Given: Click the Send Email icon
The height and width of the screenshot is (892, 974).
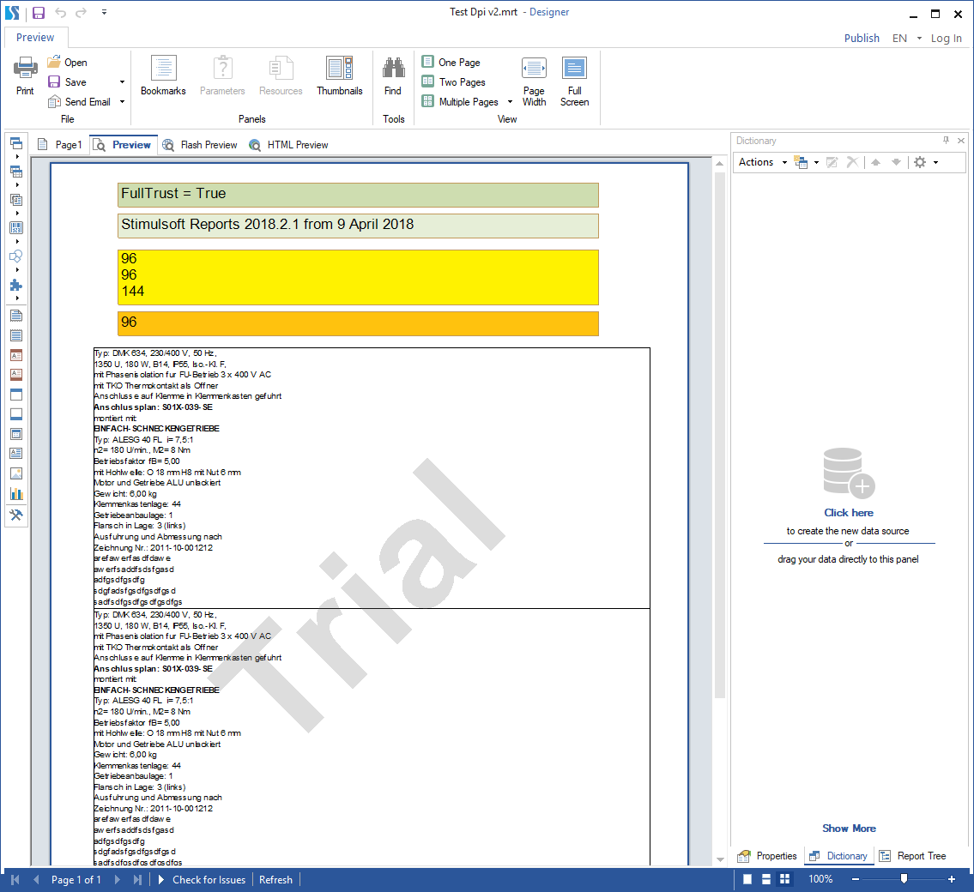Looking at the screenshot, I should pos(54,102).
